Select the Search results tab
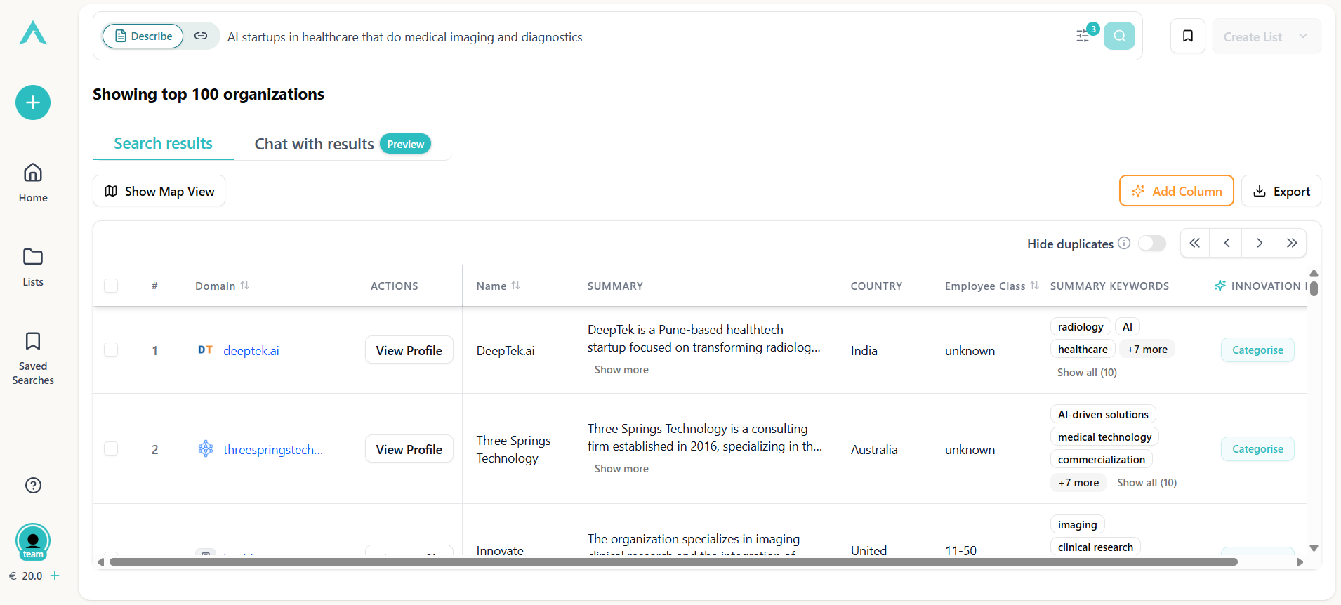 tap(163, 143)
